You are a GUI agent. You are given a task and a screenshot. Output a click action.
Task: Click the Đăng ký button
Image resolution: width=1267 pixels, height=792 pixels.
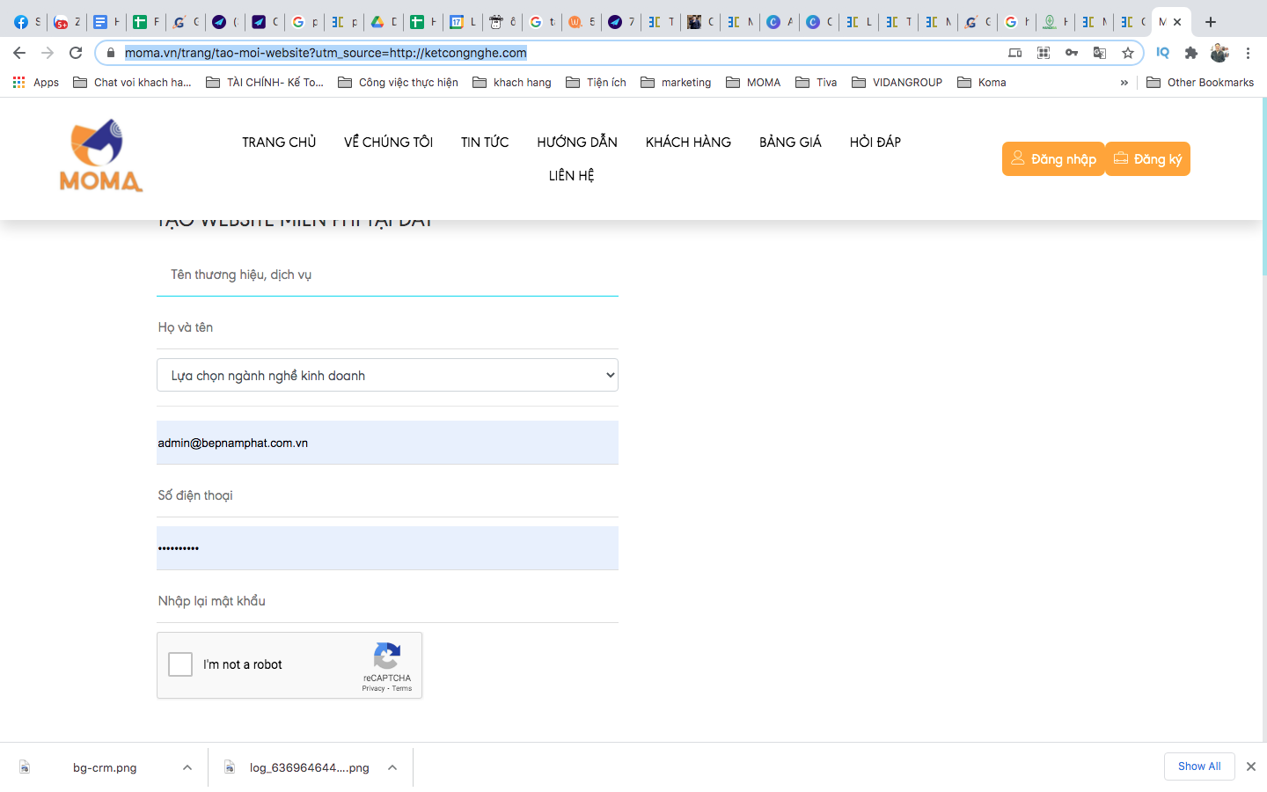[x=1147, y=159]
